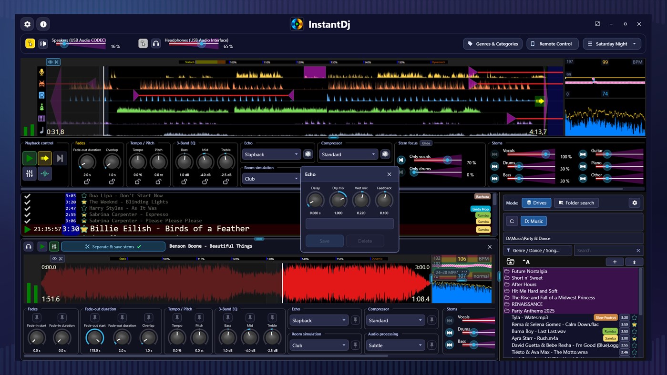Image resolution: width=667 pixels, height=375 pixels.
Task: Click the waveform icon in Playback control
Action: point(44,174)
